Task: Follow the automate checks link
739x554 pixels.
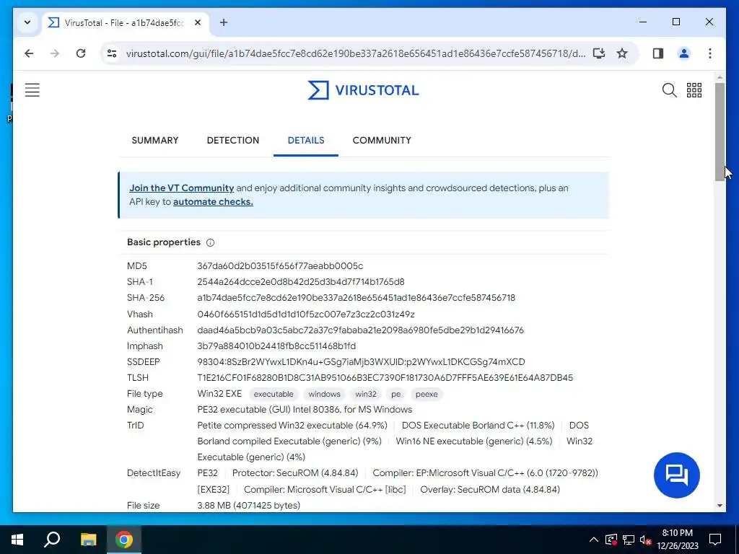Action: [213, 202]
